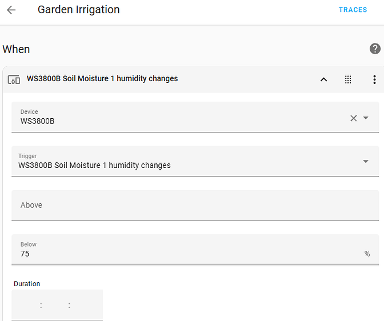
Task: Open the trigger three-dot overflow menu
Action: (374, 79)
